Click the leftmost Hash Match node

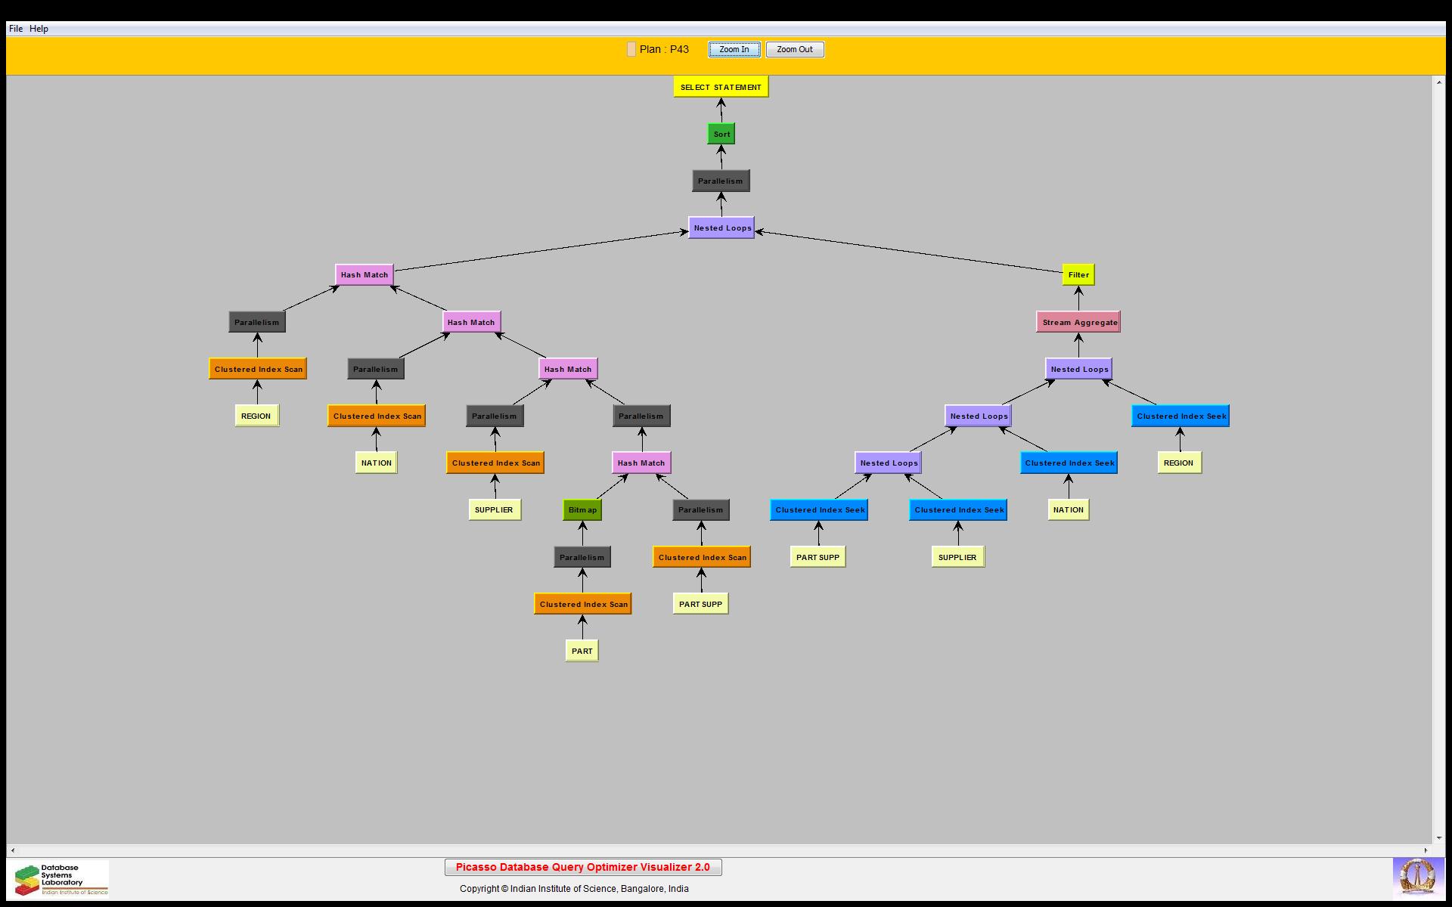[x=364, y=275]
